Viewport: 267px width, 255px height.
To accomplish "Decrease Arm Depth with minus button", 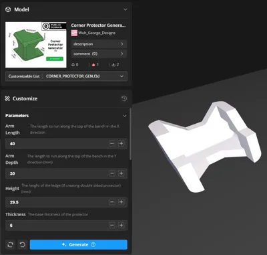I will 112,173.
